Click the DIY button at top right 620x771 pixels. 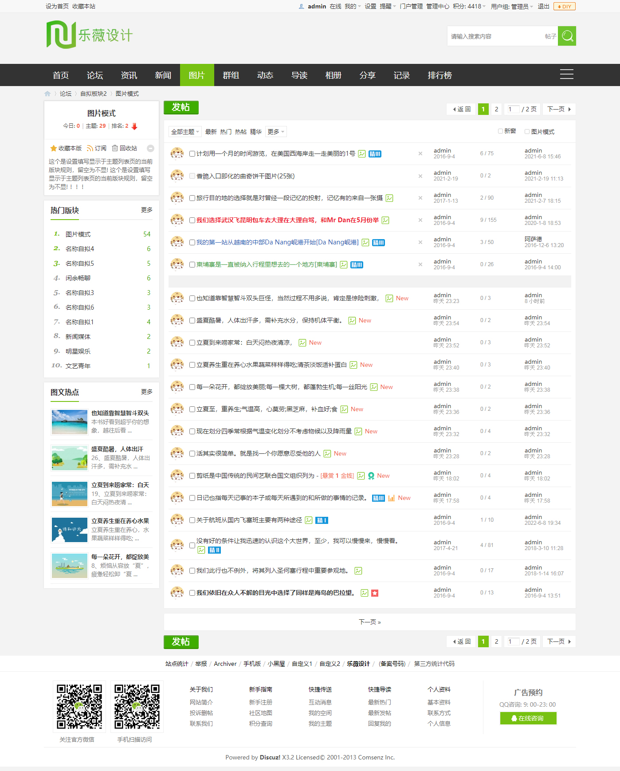[x=564, y=7]
